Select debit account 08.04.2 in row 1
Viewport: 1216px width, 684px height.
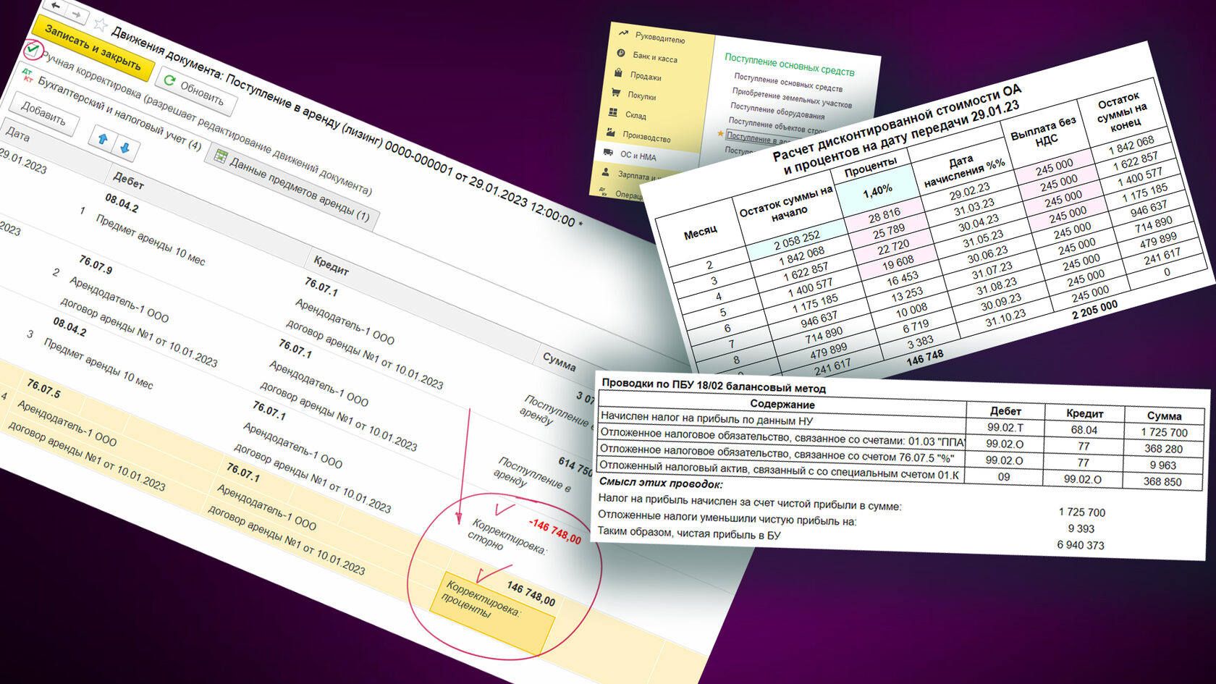[121, 203]
